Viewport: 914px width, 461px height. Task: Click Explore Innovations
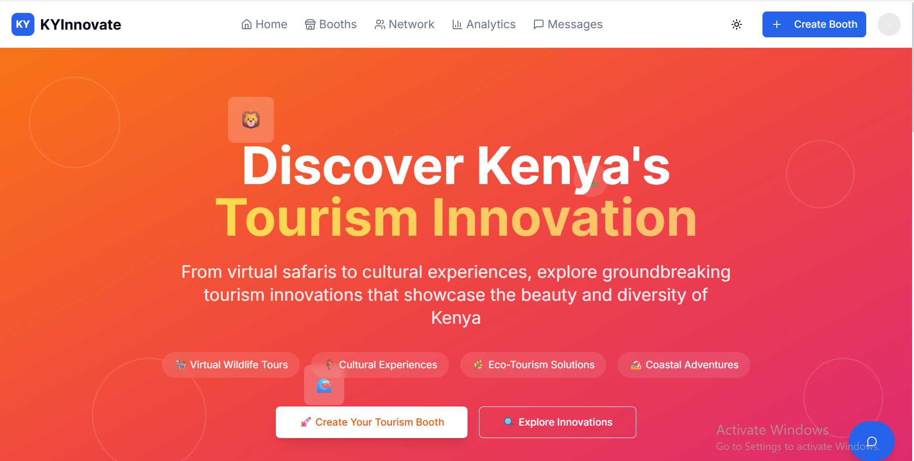point(557,422)
